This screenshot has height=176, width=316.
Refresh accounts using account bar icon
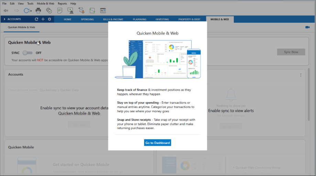coord(36,19)
